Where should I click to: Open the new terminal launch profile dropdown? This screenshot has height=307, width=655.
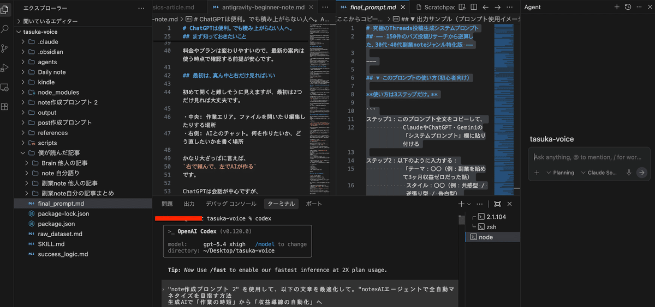tap(469, 204)
